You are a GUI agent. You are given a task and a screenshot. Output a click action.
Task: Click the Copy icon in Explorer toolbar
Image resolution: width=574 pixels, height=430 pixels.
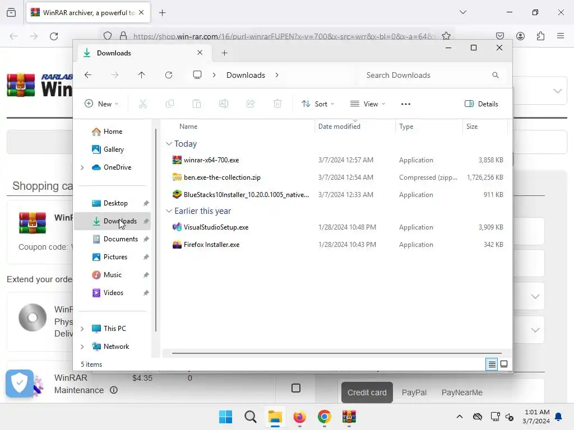(169, 104)
